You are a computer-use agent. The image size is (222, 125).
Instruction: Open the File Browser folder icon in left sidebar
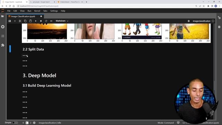2,16
